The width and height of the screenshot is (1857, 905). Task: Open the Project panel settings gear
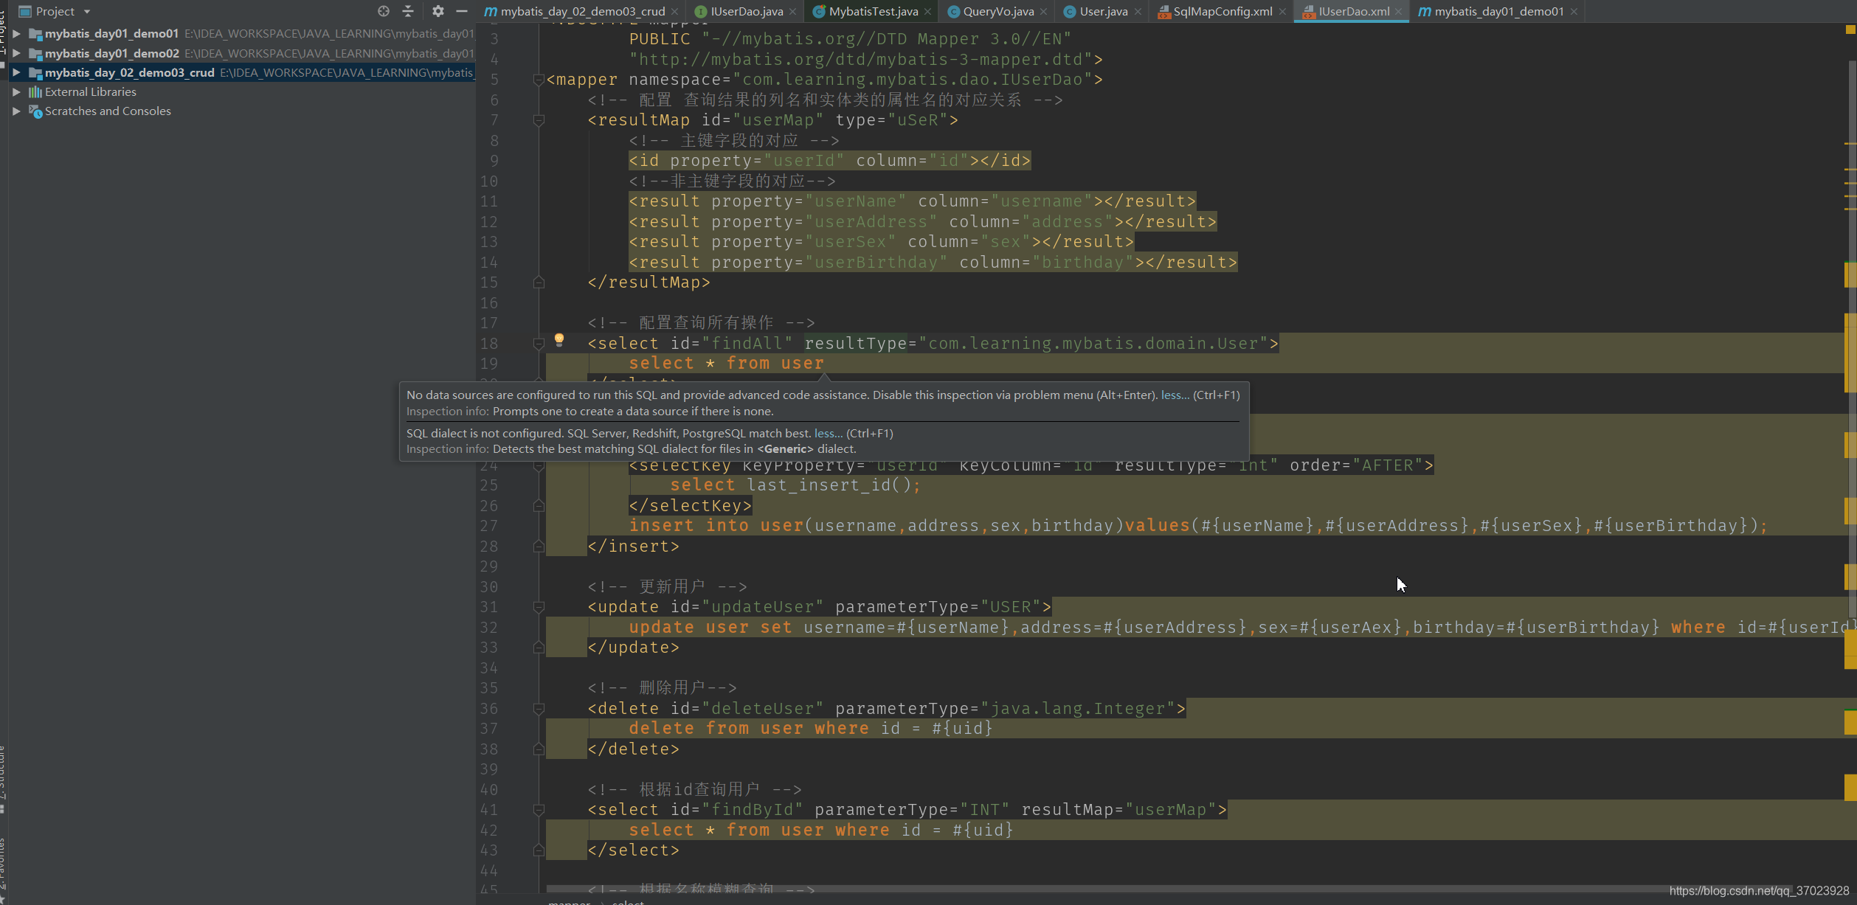click(x=438, y=11)
